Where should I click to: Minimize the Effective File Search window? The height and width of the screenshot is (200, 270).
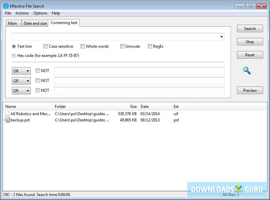(x=240, y=6)
